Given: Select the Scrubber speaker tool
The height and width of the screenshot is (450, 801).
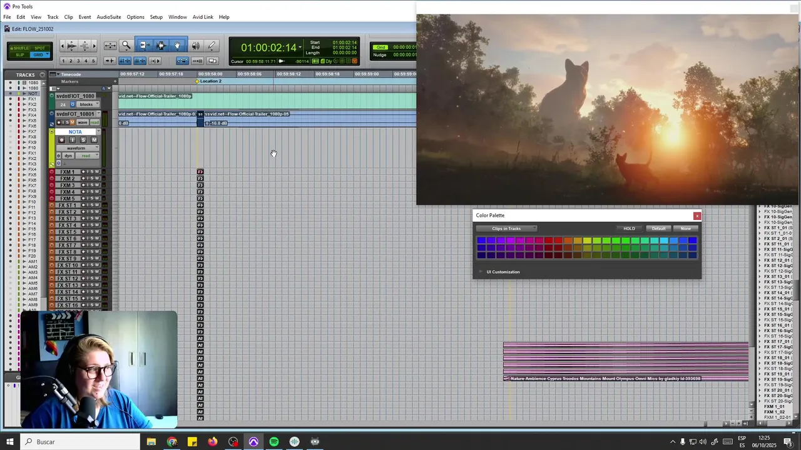Looking at the screenshot, I should coord(195,46).
